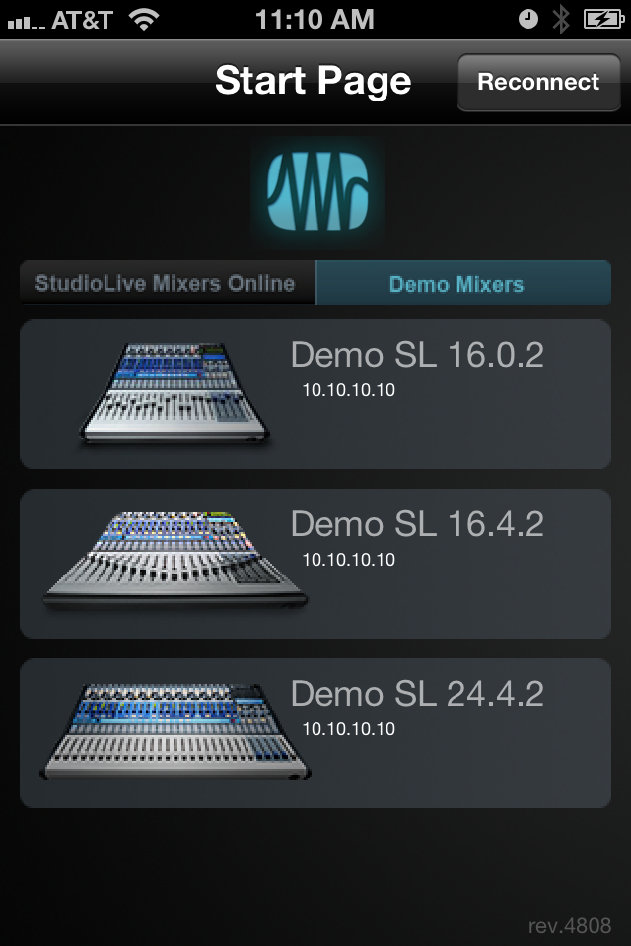Viewport: 631px width, 946px height.
Task: Select the Demo Mixers tab
Action: point(463,283)
